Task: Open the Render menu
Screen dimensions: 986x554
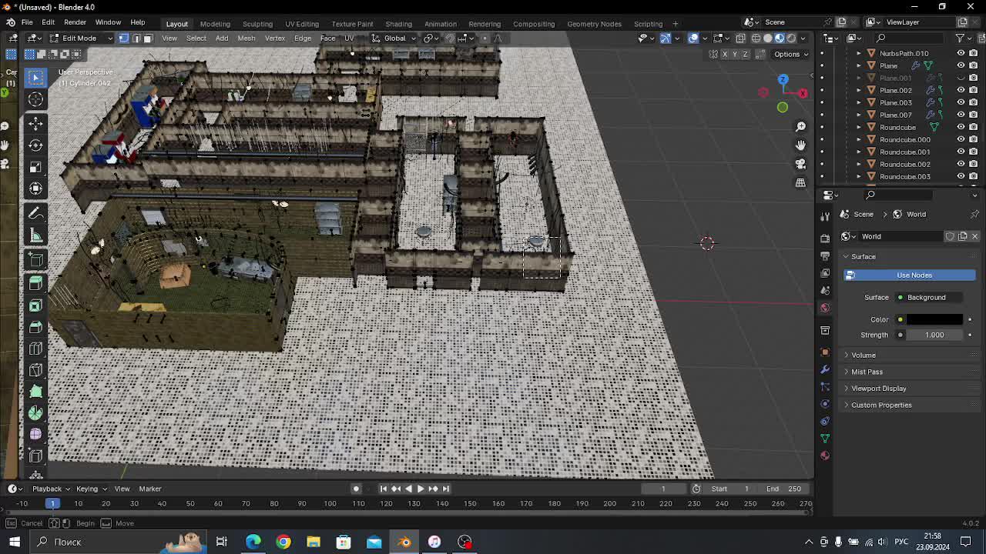Action: [x=75, y=22]
